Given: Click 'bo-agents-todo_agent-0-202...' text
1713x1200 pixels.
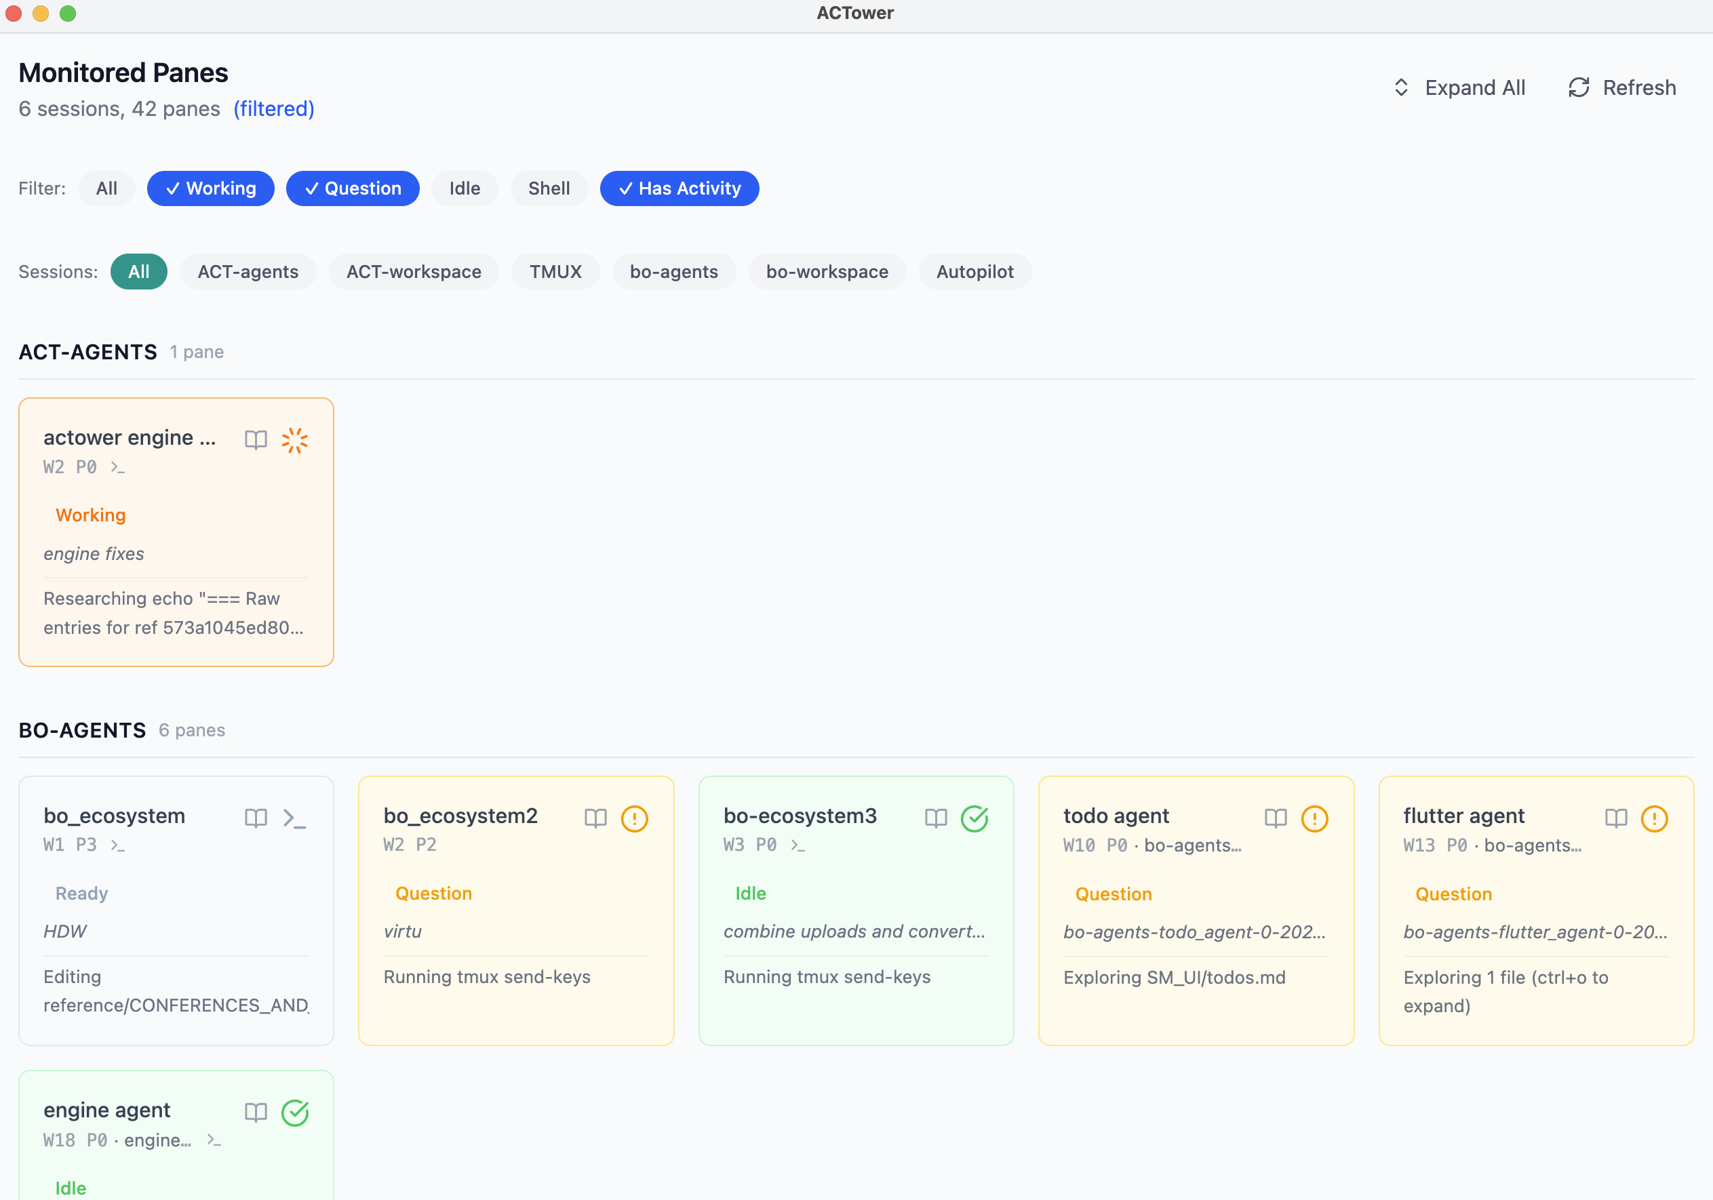Looking at the screenshot, I should pyautogui.click(x=1194, y=932).
